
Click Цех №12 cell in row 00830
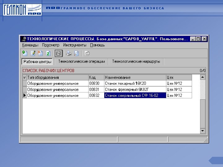click(179, 83)
